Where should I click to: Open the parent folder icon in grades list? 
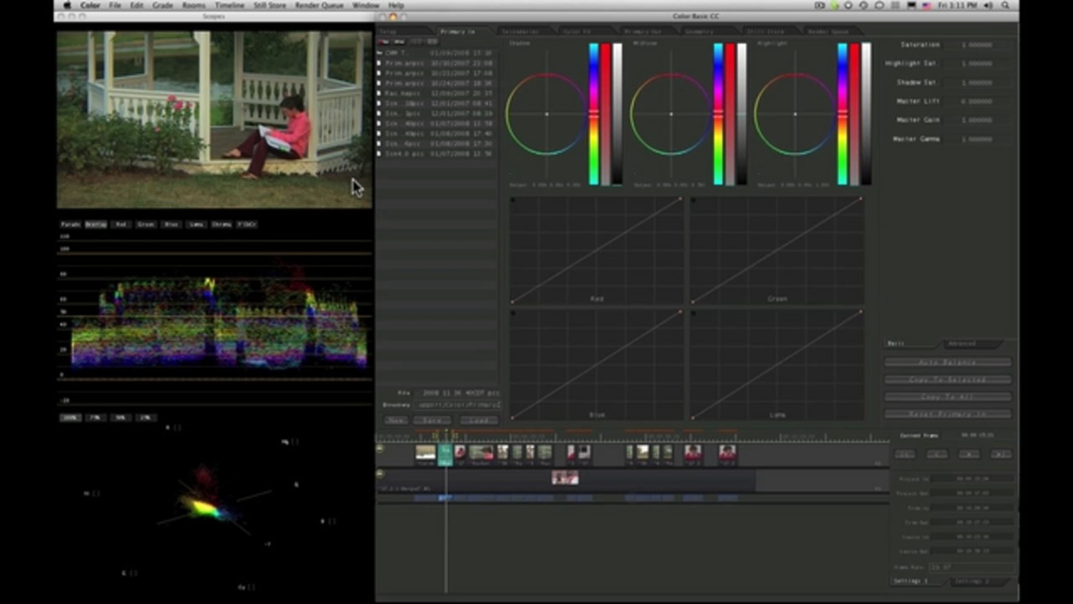380,53
